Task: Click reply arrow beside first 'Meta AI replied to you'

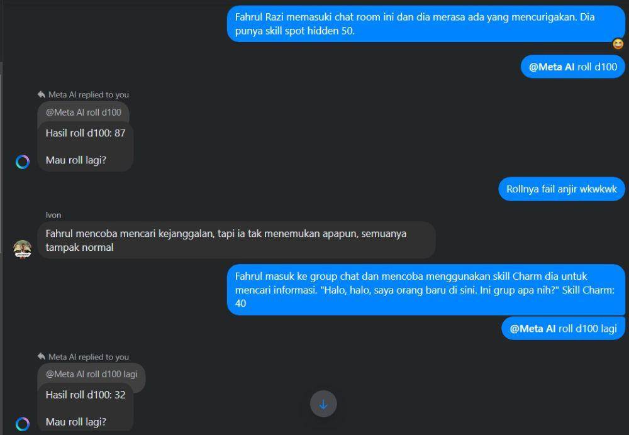Action: click(x=42, y=95)
